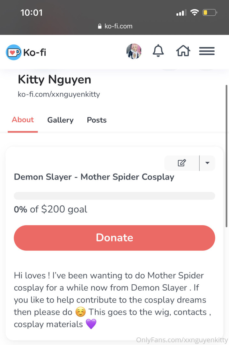
Task: Open the hamburger menu icon
Action: 207,51
